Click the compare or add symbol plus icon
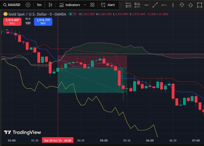 pyautogui.click(x=28, y=5)
